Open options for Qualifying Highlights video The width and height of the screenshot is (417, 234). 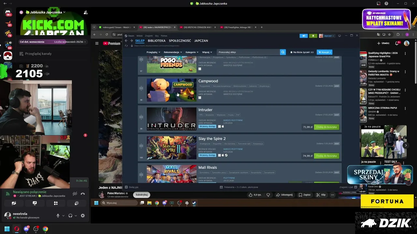[x=405, y=53]
